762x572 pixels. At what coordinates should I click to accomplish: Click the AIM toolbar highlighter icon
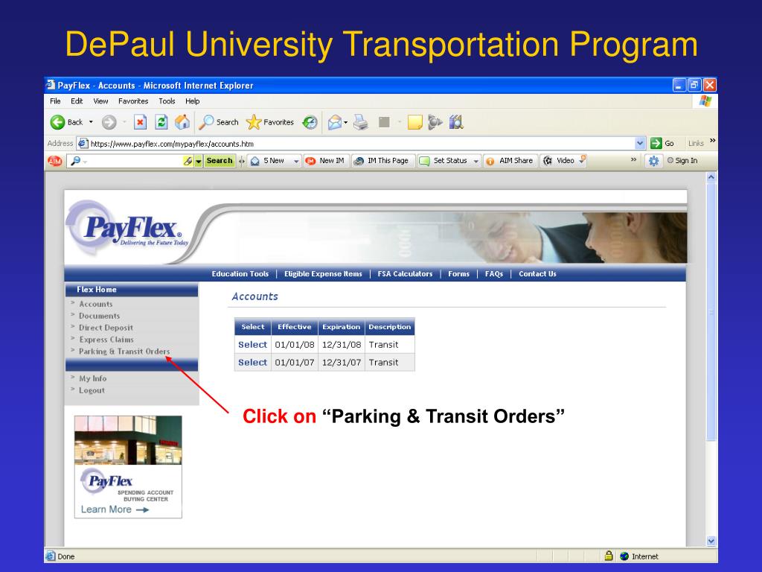pos(188,161)
